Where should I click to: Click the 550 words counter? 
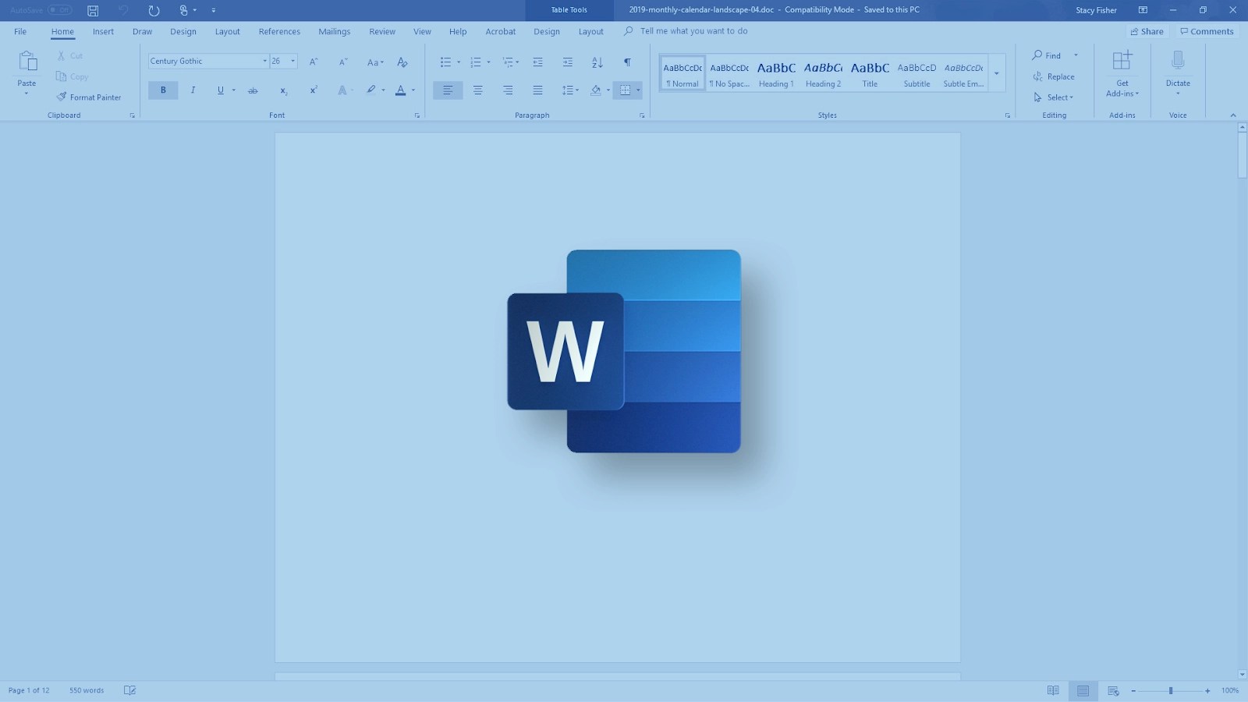(x=85, y=690)
